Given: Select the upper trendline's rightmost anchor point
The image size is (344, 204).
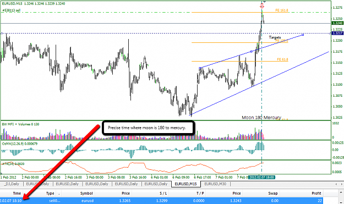Looking at the screenshot, I should click(x=303, y=35).
